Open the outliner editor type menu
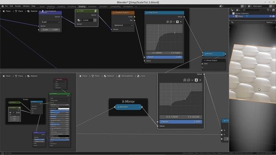Image resolution: width=276 pixels, height=155 pixels. (x=232, y=10)
